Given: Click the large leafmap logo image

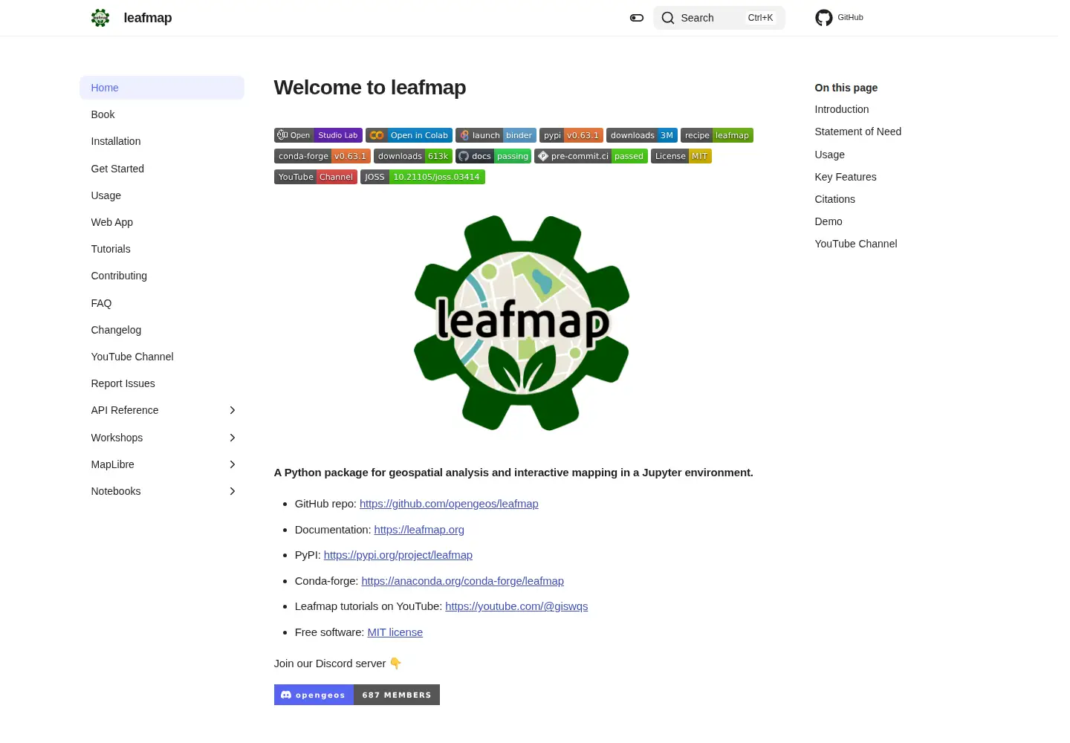Looking at the screenshot, I should click(x=522, y=323).
